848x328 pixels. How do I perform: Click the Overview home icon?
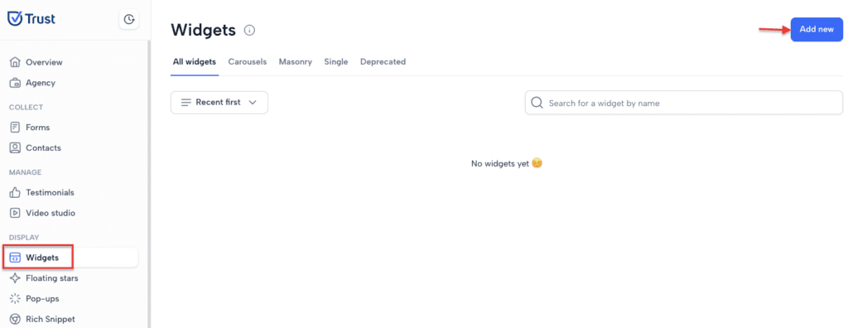15,62
